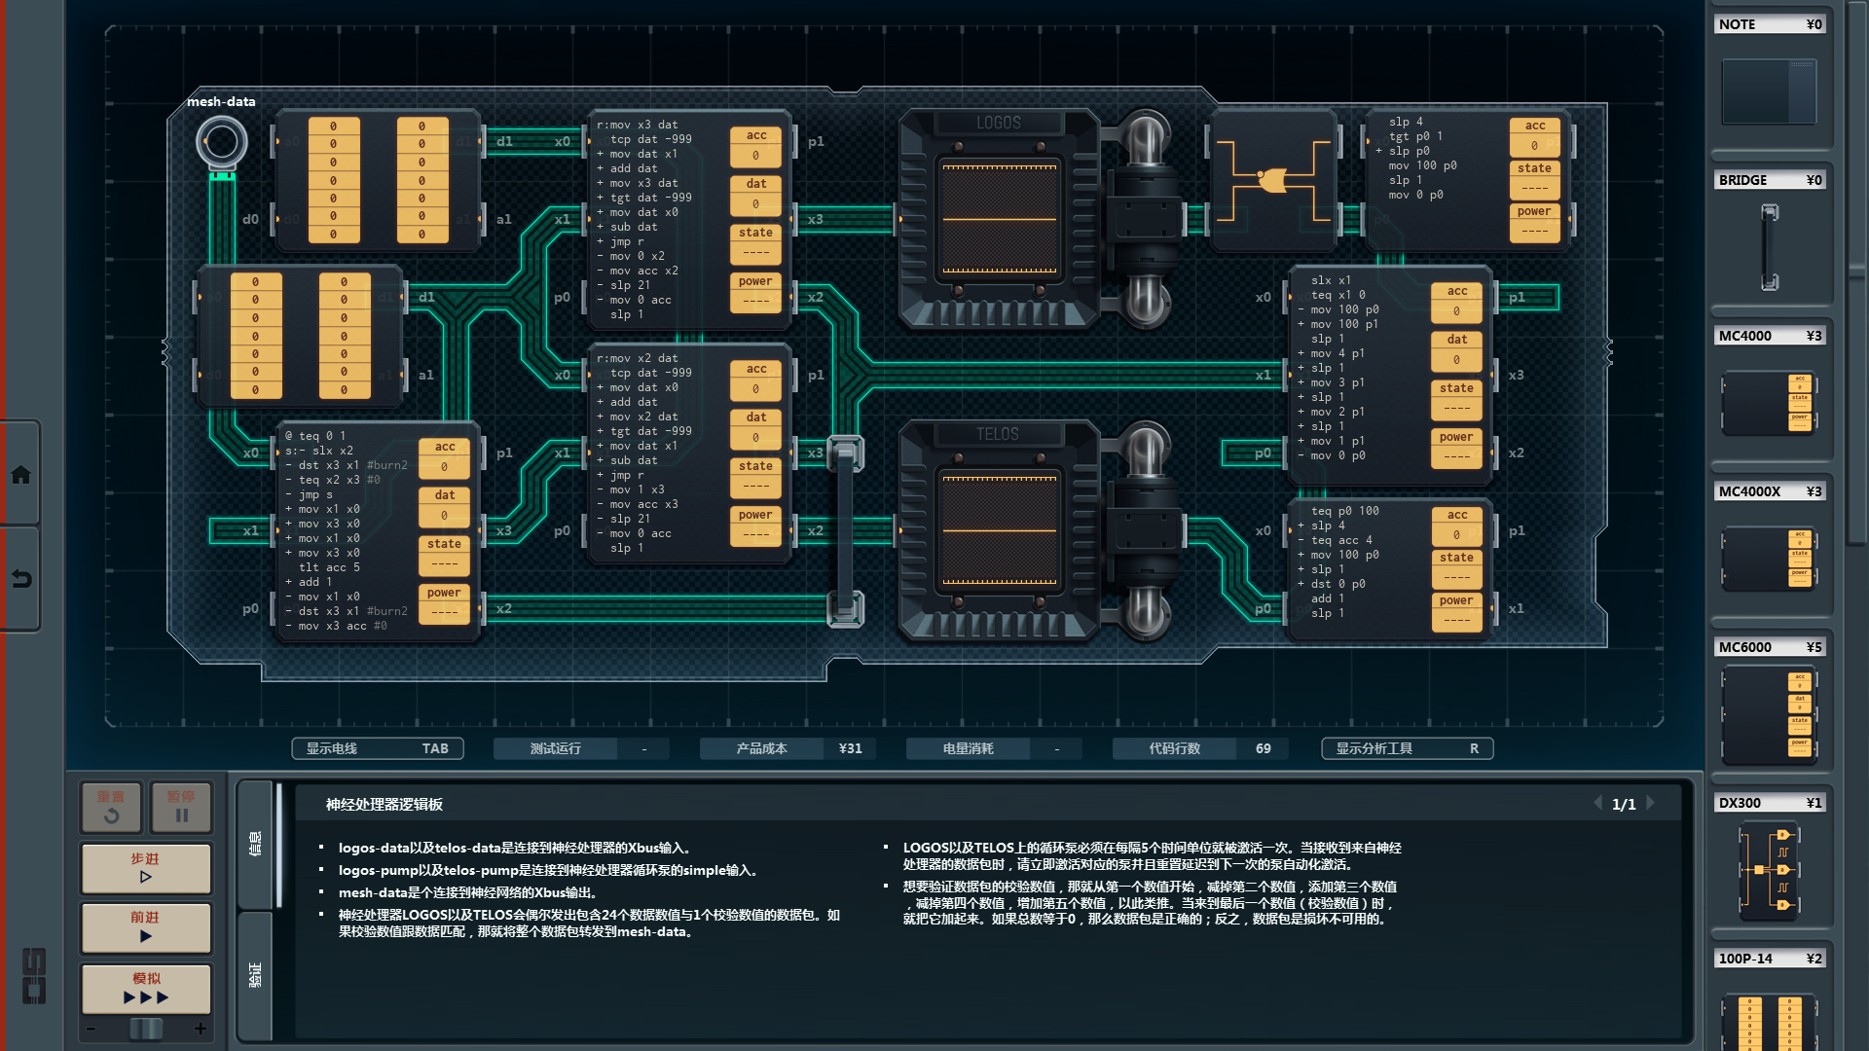
Task: Select the MC6000 microcontroller part
Action: (x=1768, y=714)
